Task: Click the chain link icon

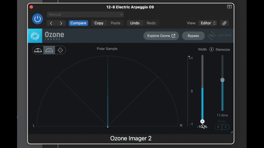Action: point(224,23)
